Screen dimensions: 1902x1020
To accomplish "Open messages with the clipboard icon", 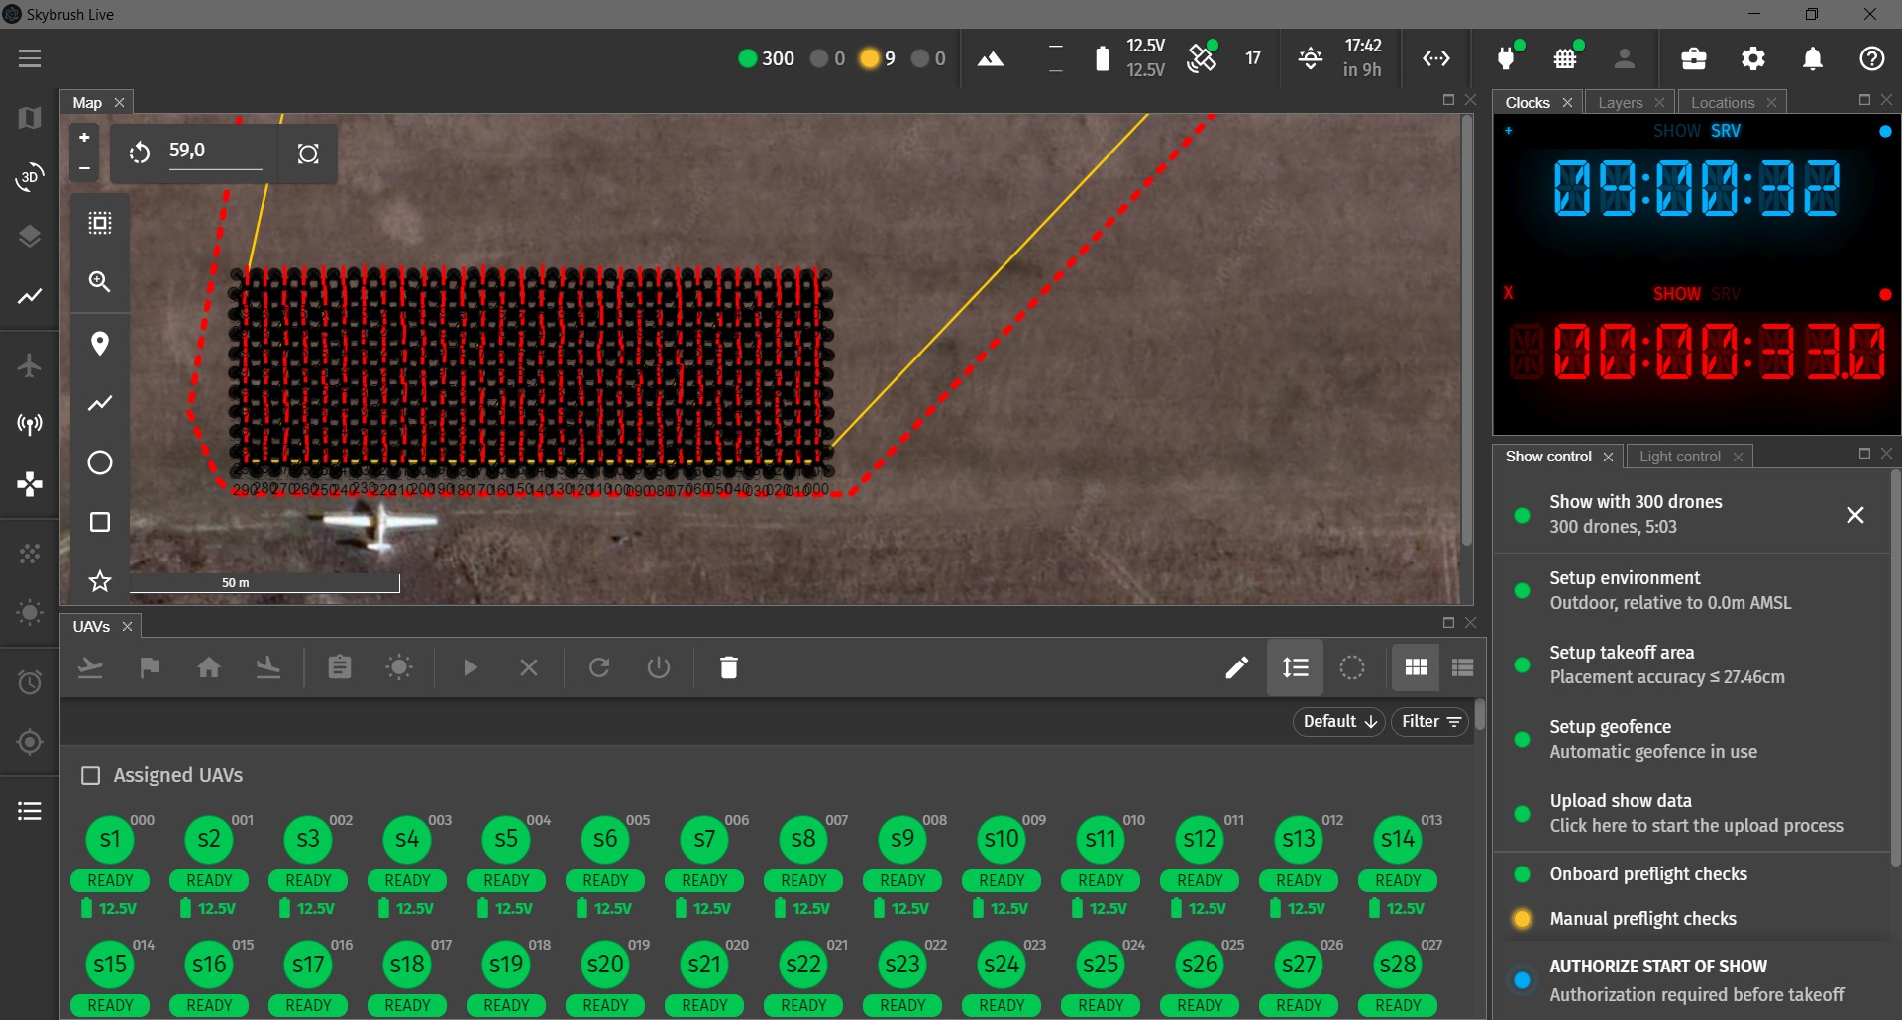I will [339, 667].
